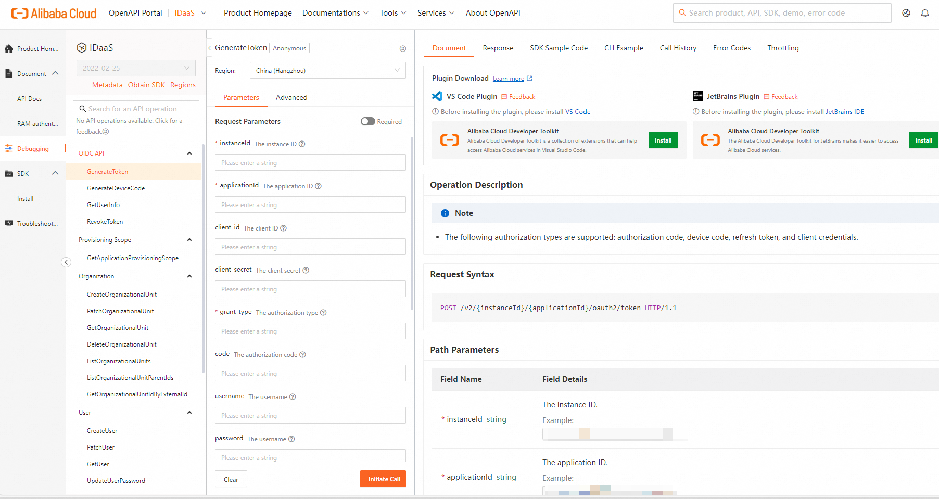This screenshot has width=939, height=499.
Task: Open the Call History tab
Action: click(x=678, y=48)
